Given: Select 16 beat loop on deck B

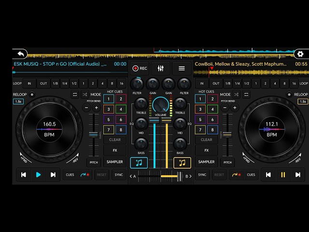Looking at the screenshot, I should [294, 84].
